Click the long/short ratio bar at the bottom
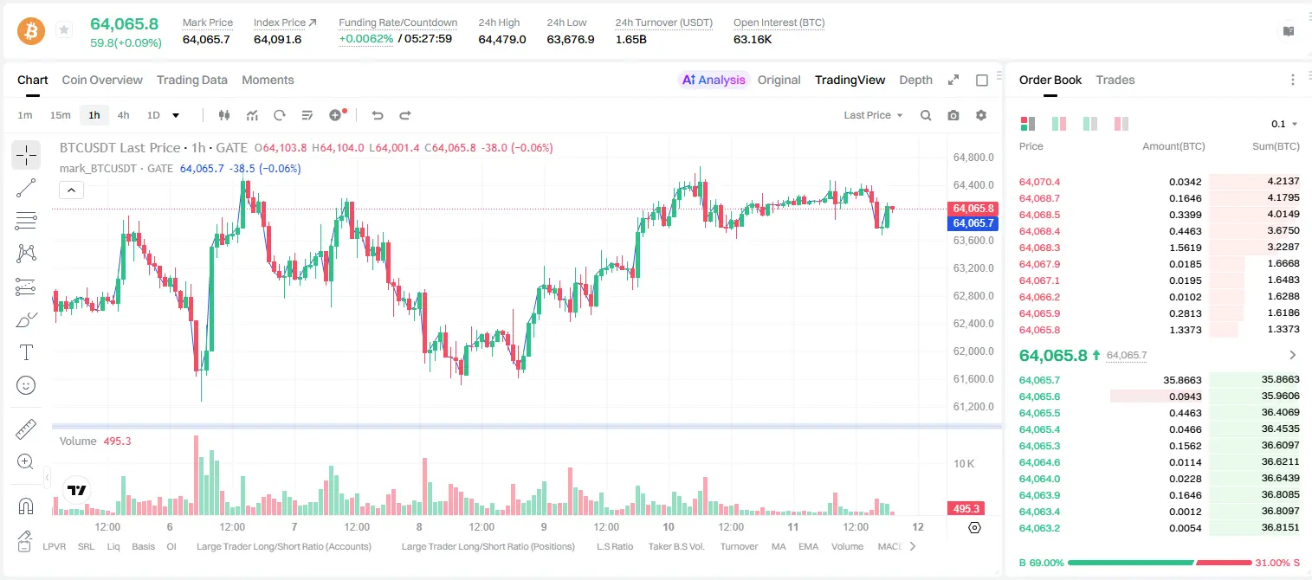 [1160, 563]
